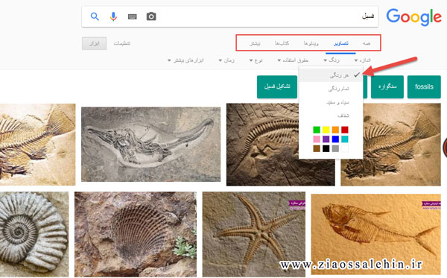Pick the brown color swatch
This screenshot has height=278, width=447.
pyautogui.click(x=317, y=148)
